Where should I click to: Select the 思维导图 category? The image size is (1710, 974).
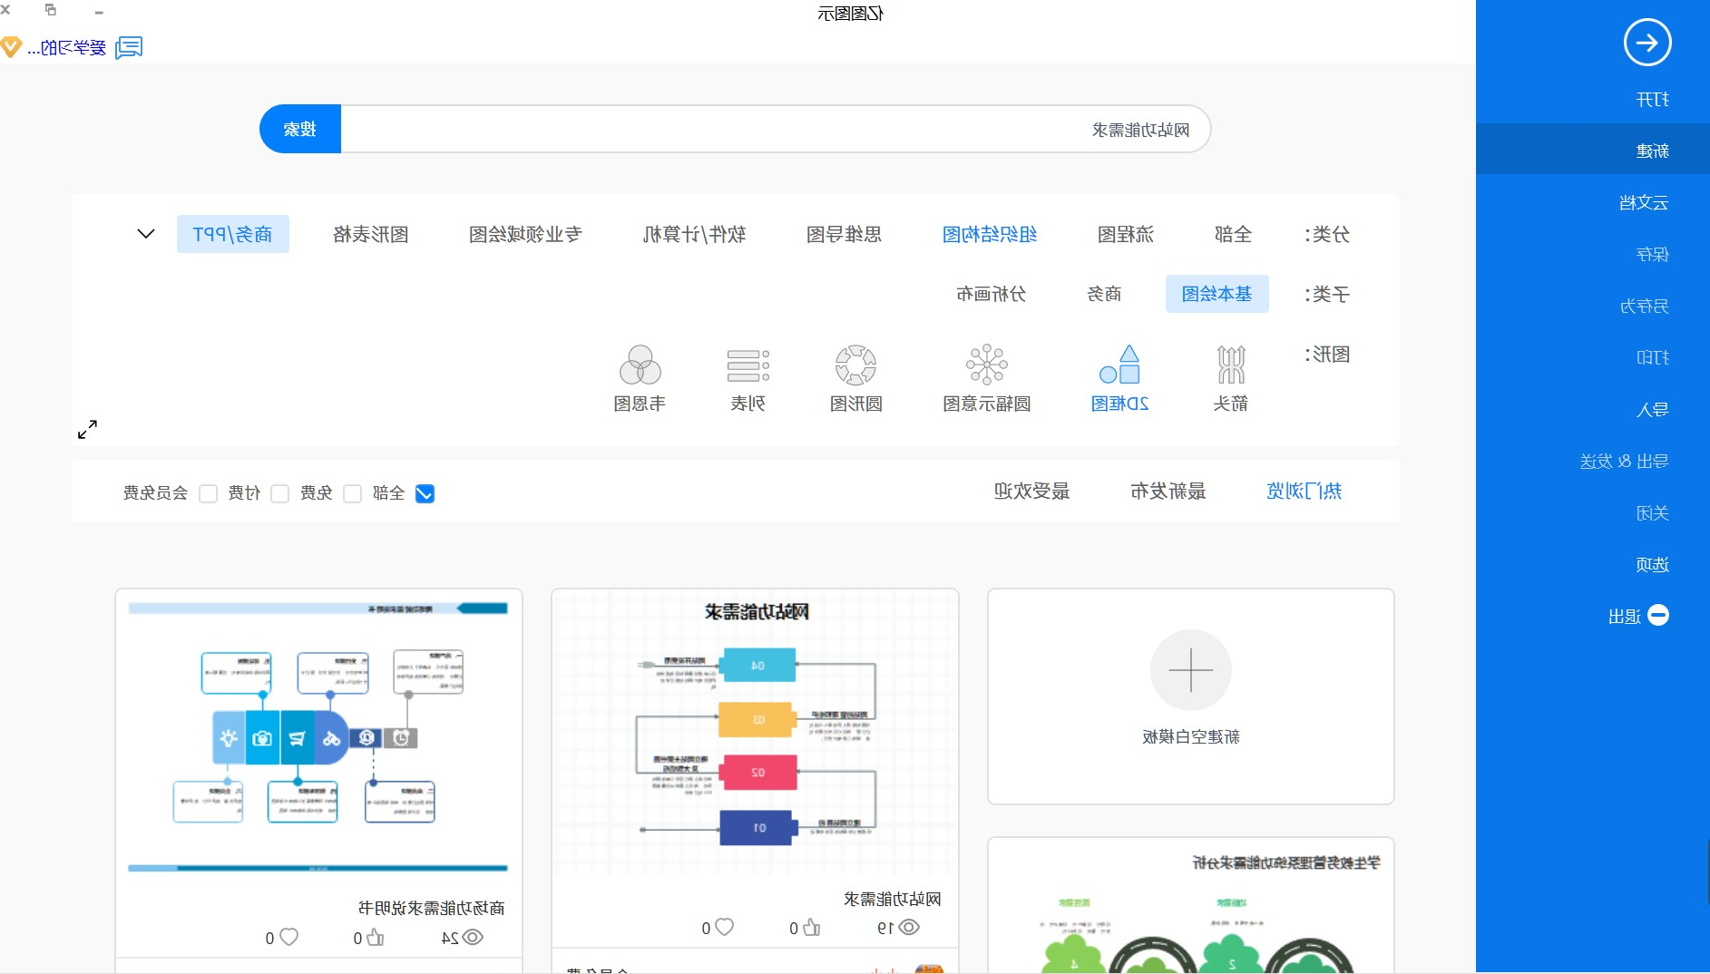click(844, 234)
